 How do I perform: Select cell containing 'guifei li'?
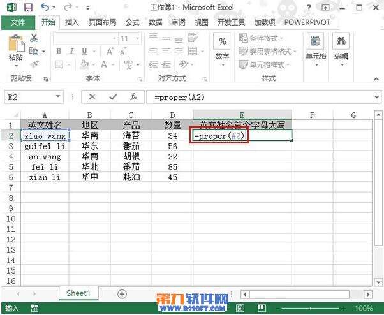[45, 147]
